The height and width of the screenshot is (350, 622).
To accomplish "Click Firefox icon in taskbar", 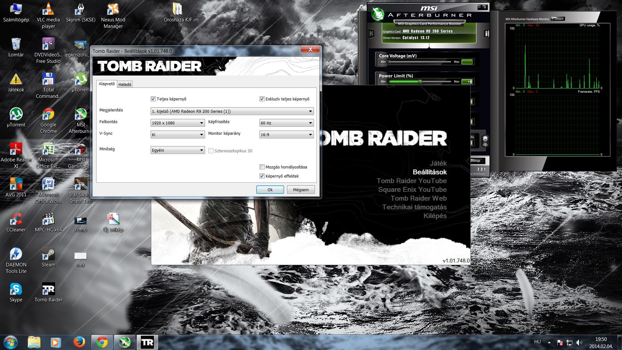I will point(79,342).
